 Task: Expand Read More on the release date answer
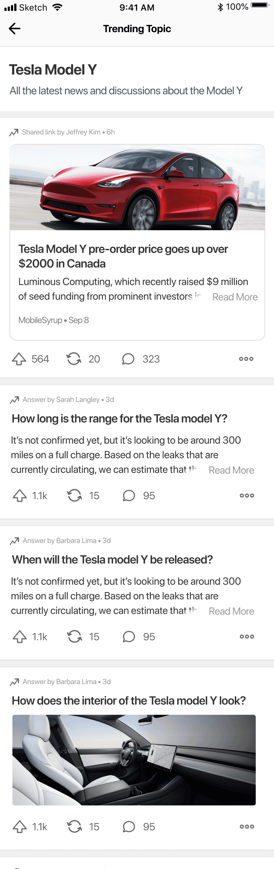tap(231, 611)
